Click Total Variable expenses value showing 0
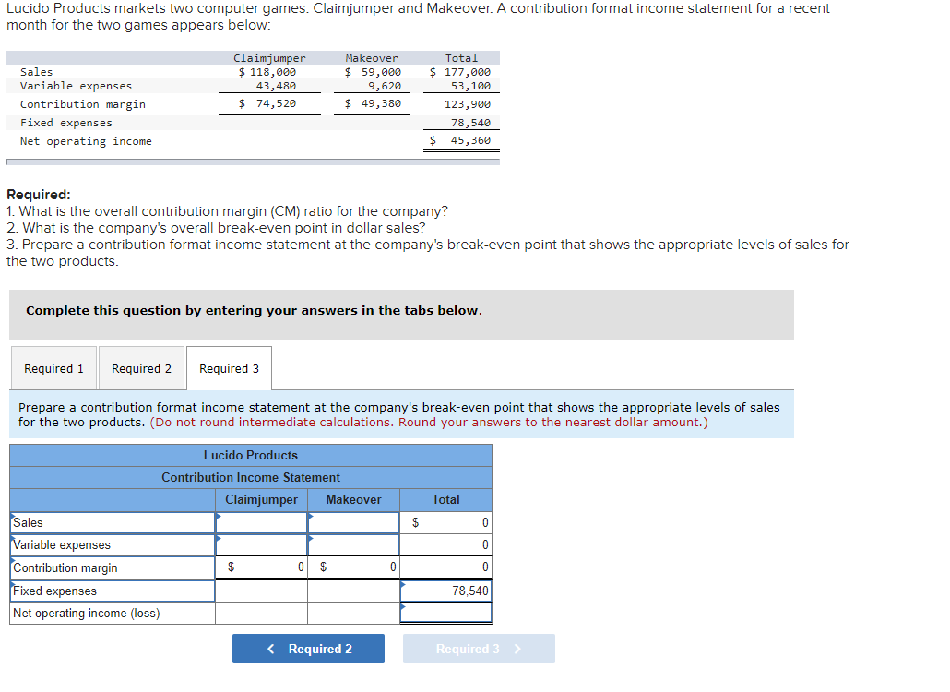Viewport: 950px width, 692px height. 445,544
